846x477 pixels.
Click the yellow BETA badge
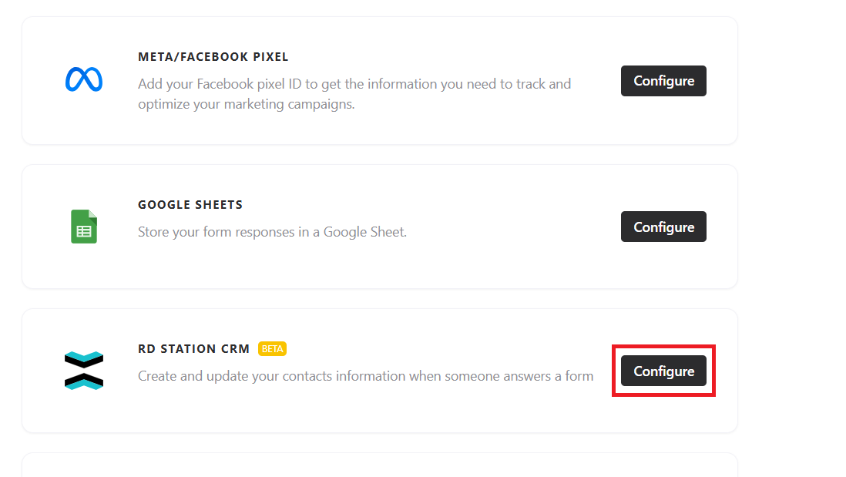(272, 349)
